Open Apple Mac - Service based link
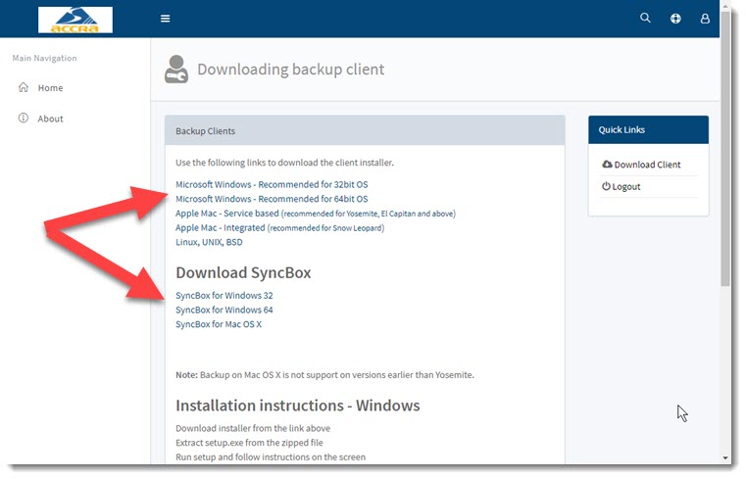Screen dimensions: 746x479 (226, 213)
